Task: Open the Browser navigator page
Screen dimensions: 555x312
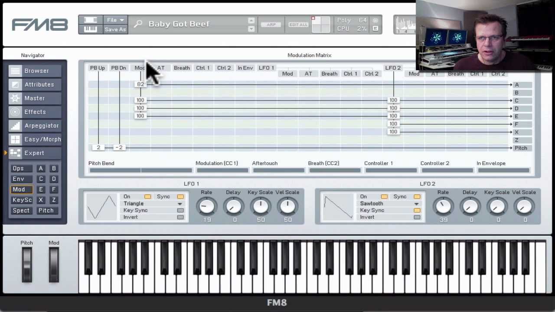Action: coord(36,71)
